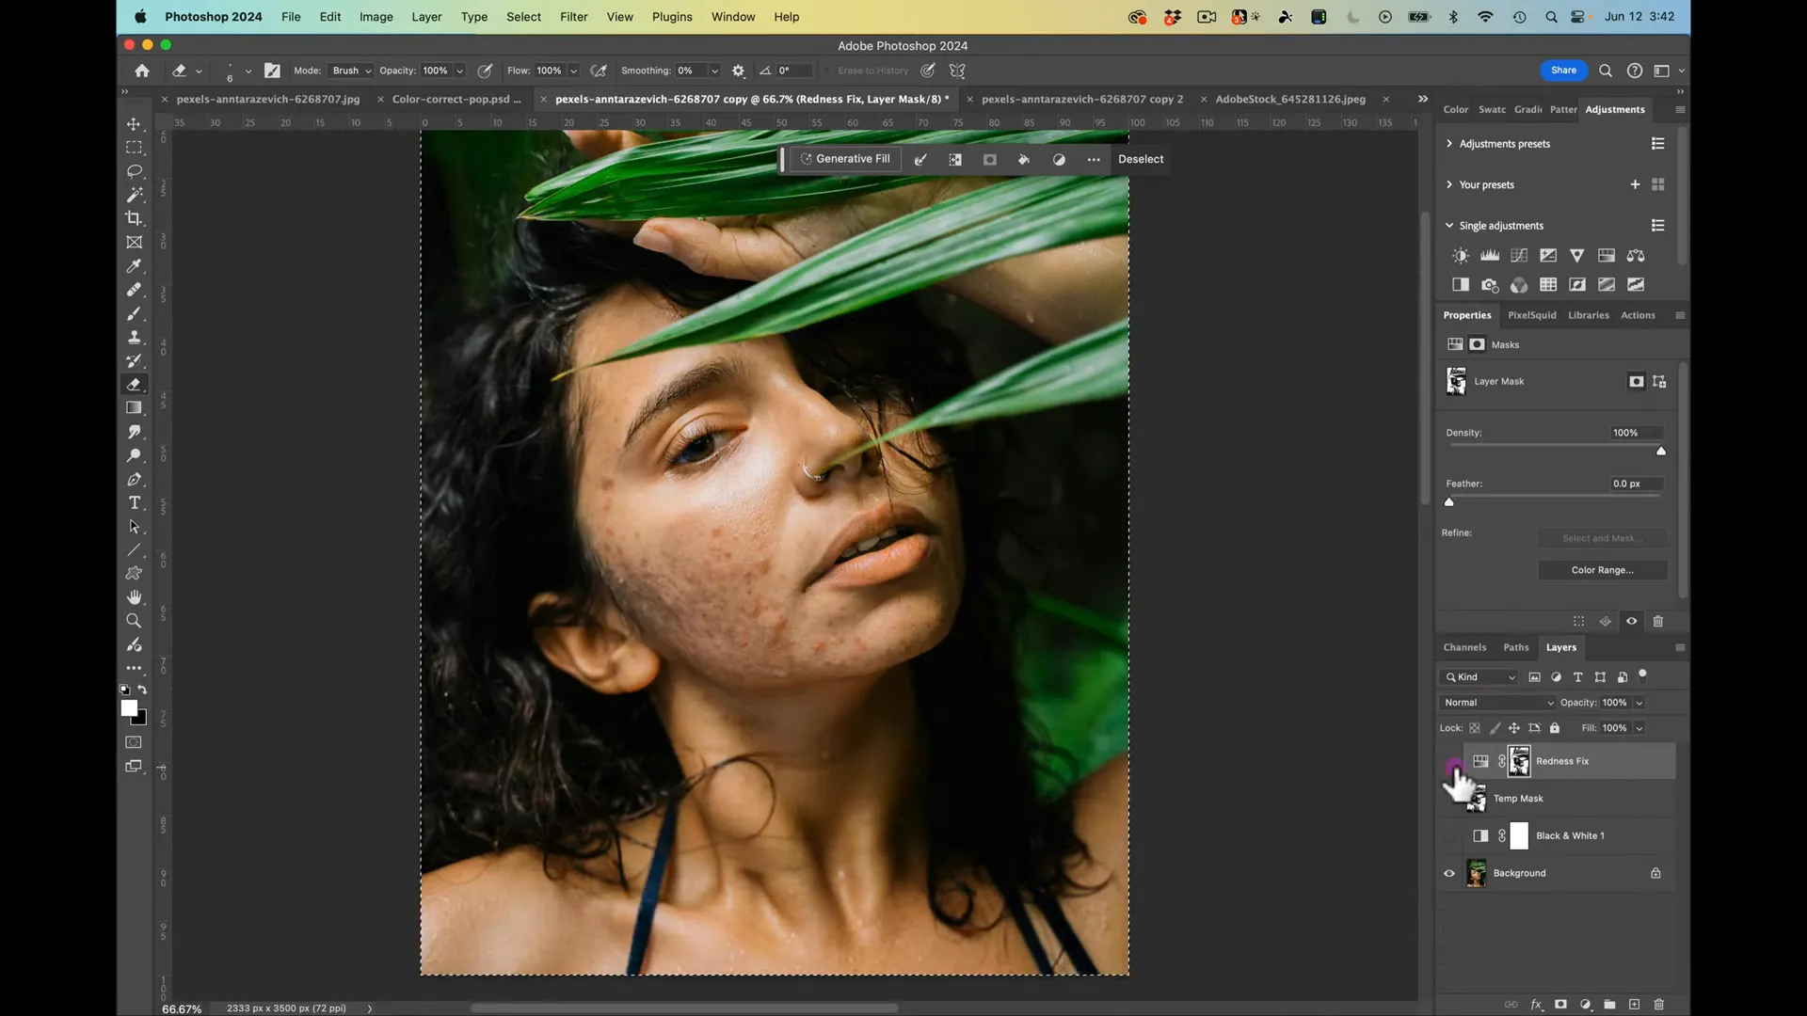Image resolution: width=1807 pixels, height=1016 pixels.
Task: Open the Flow dropdown arrow
Action: [x=573, y=71]
